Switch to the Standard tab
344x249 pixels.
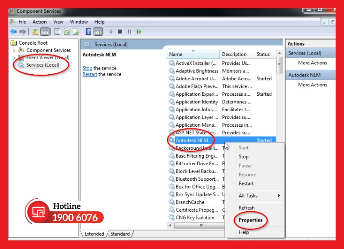(x=120, y=234)
